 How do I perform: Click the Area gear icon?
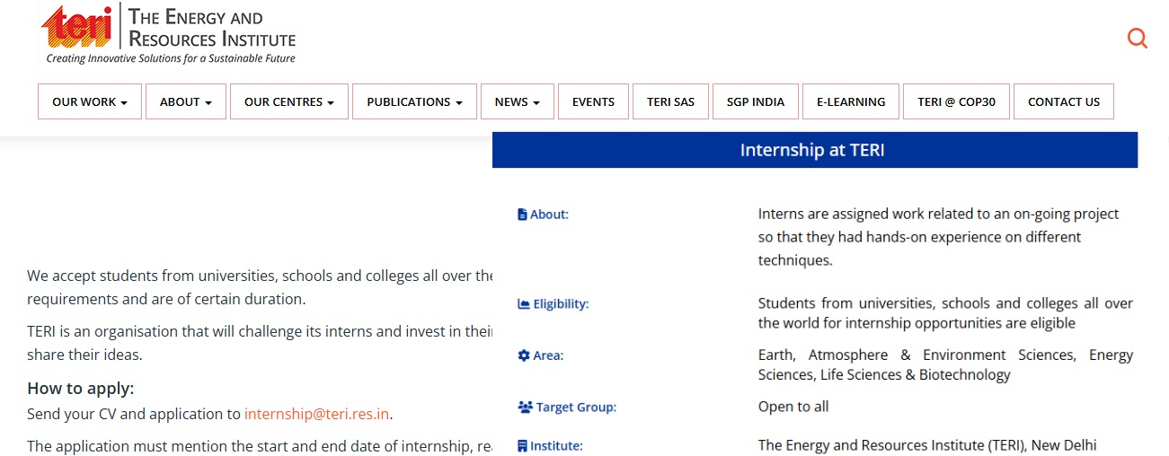point(523,355)
